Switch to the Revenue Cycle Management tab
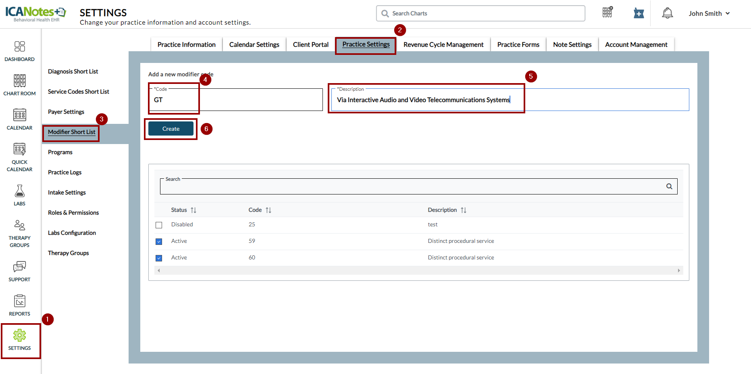The image size is (751, 374). pyautogui.click(x=443, y=45)
